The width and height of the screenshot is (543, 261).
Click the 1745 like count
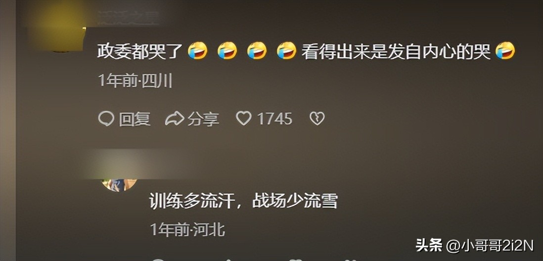[274, 119]
